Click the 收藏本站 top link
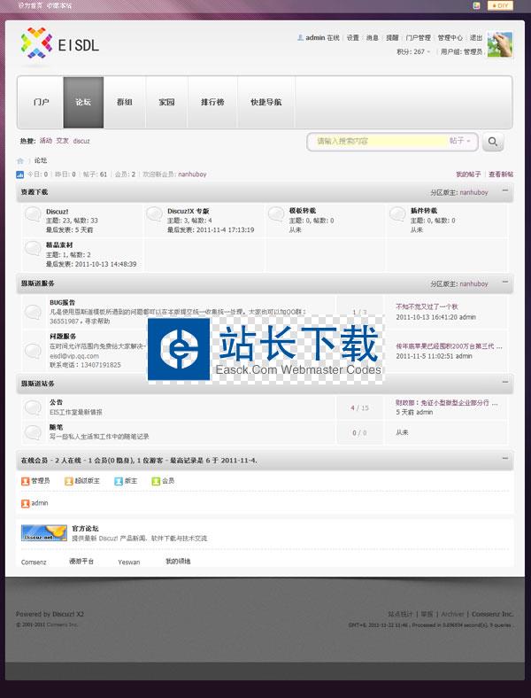Image resolution: width=531 pixels, height=698 pixels. coord(59,5)
